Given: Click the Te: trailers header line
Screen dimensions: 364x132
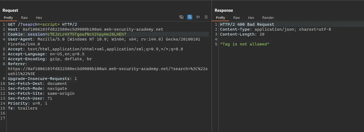Looking at the screenshot, I should click(23, 108).
